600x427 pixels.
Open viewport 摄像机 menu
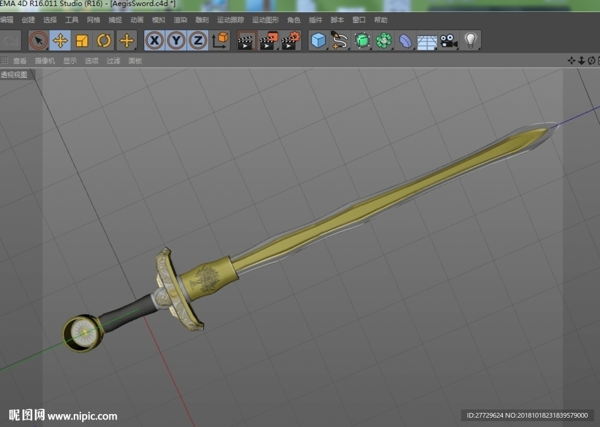coord(45,61)
